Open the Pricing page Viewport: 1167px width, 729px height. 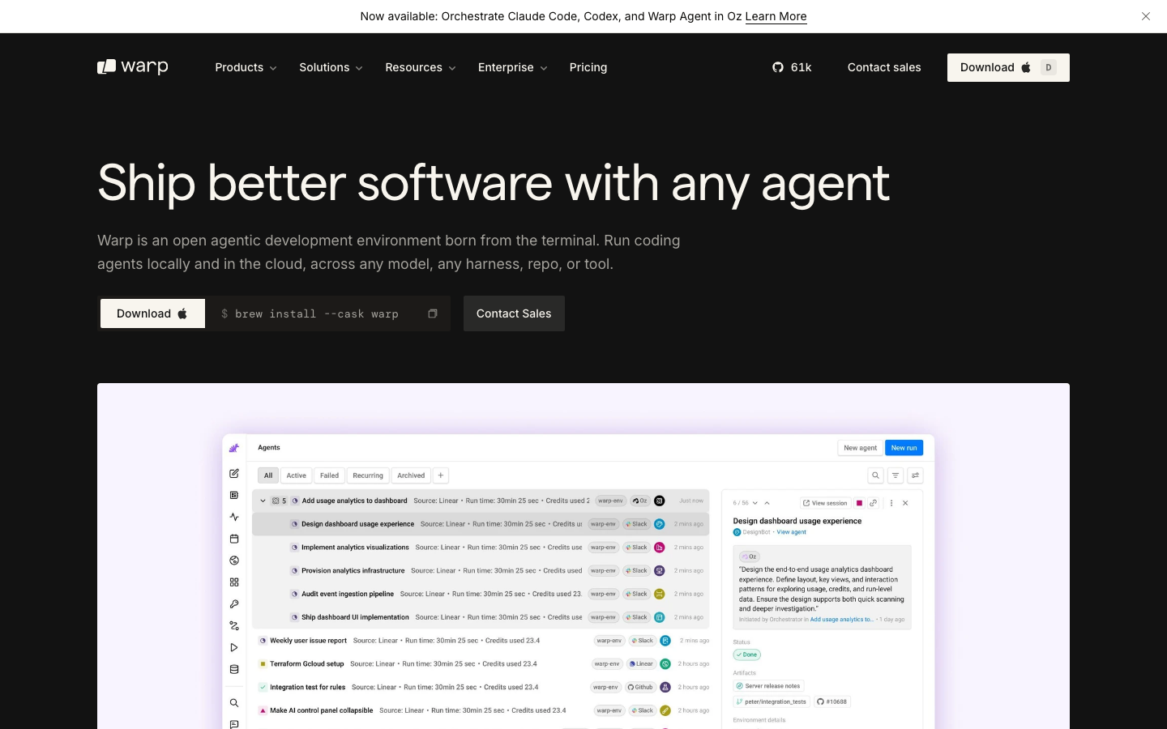pos(588,67)
